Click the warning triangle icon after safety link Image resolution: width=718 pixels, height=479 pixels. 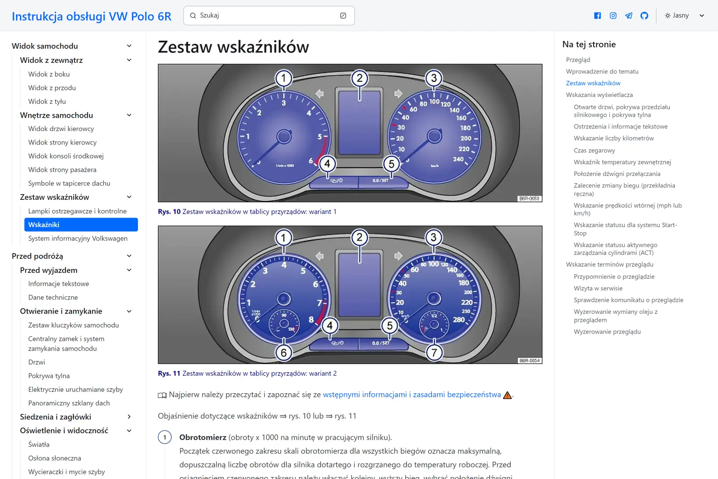[x=507, y=395]
